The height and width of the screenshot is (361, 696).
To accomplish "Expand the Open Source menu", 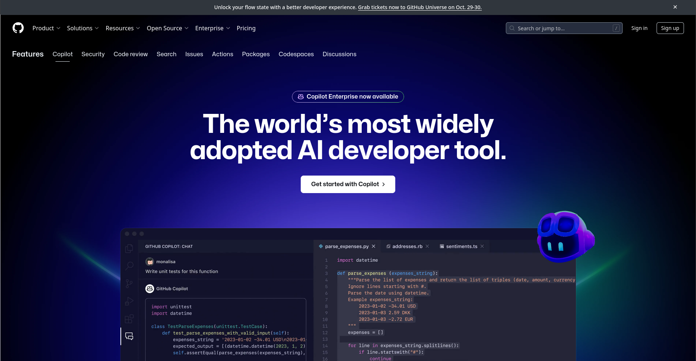I will click(x=168, y=28).
